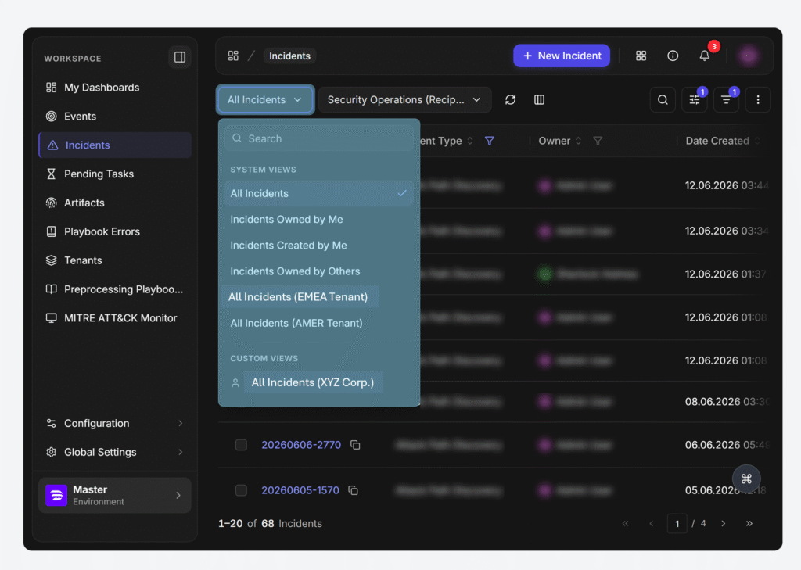
Task: Click the table search magnifier icon
Action: coord(663,99)
